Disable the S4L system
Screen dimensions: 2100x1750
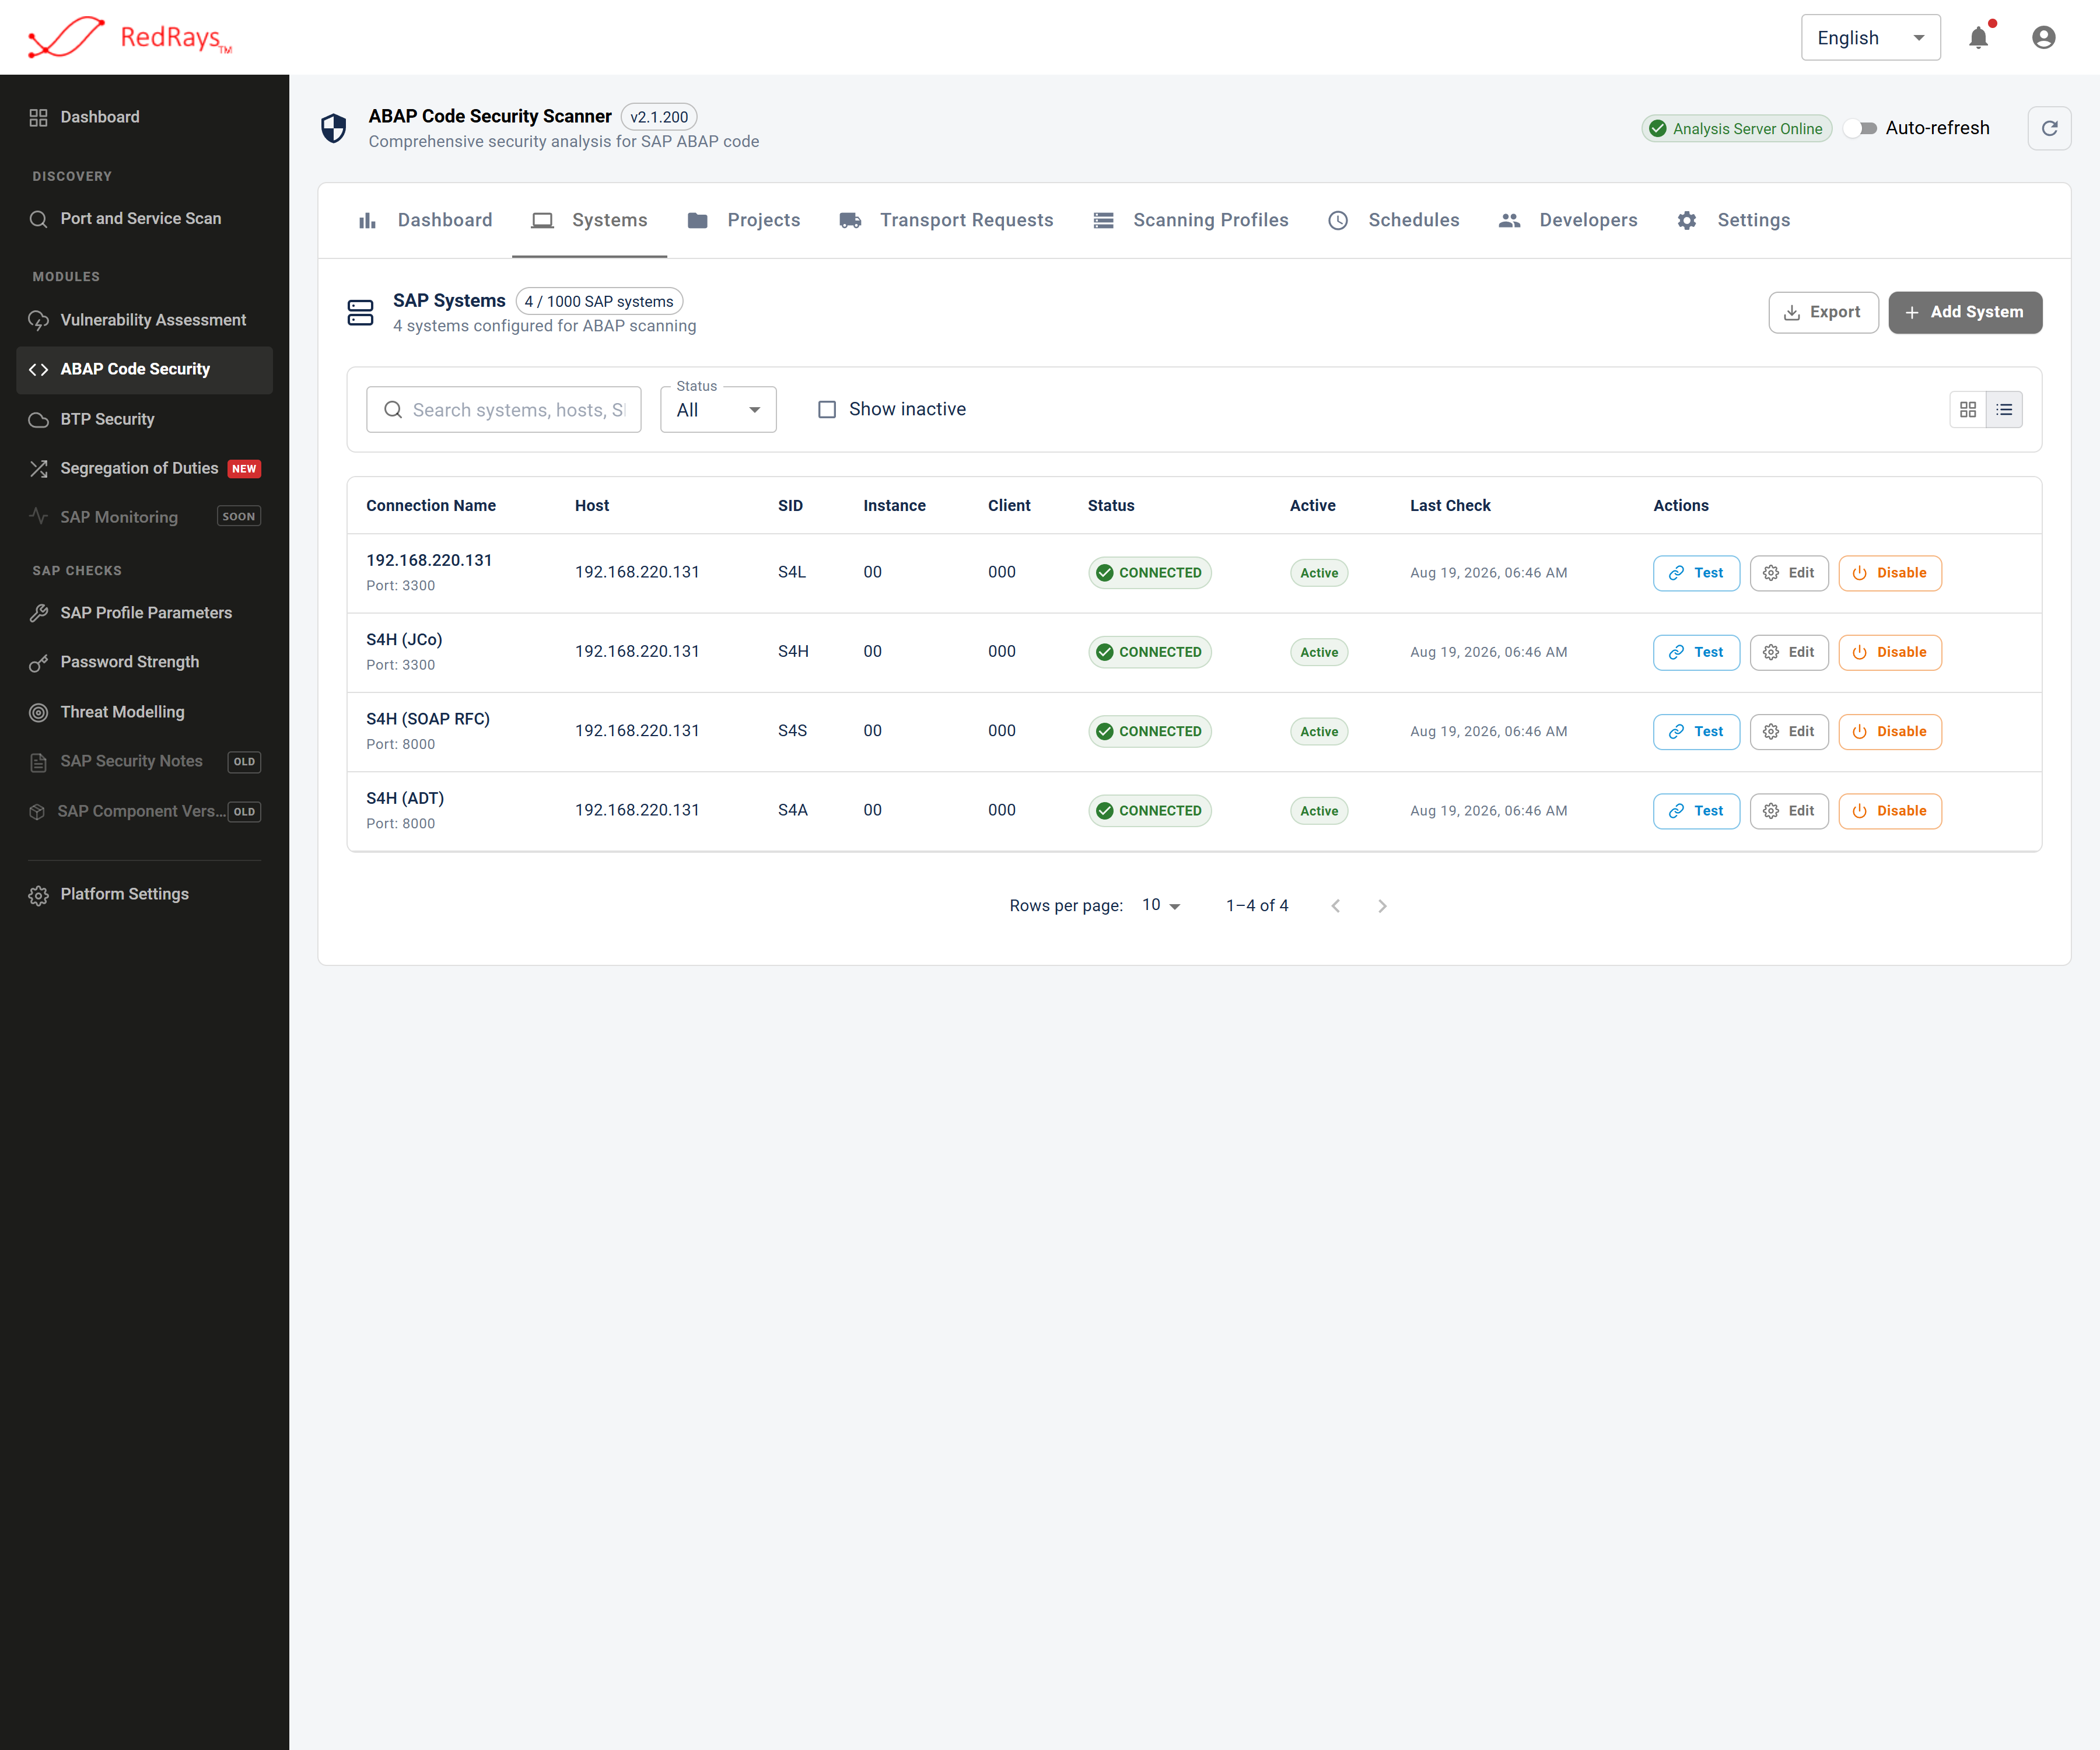click(x=1890, y=573)
